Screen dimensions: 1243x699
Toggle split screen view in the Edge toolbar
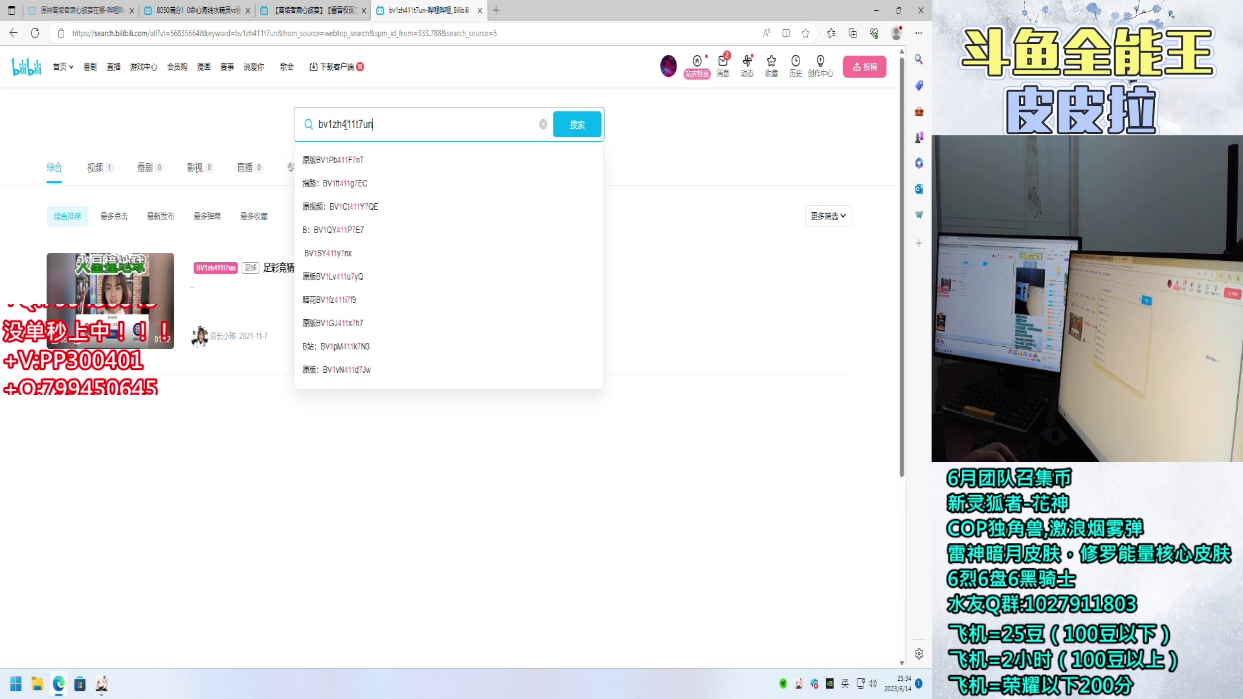[x=786, y=33]
